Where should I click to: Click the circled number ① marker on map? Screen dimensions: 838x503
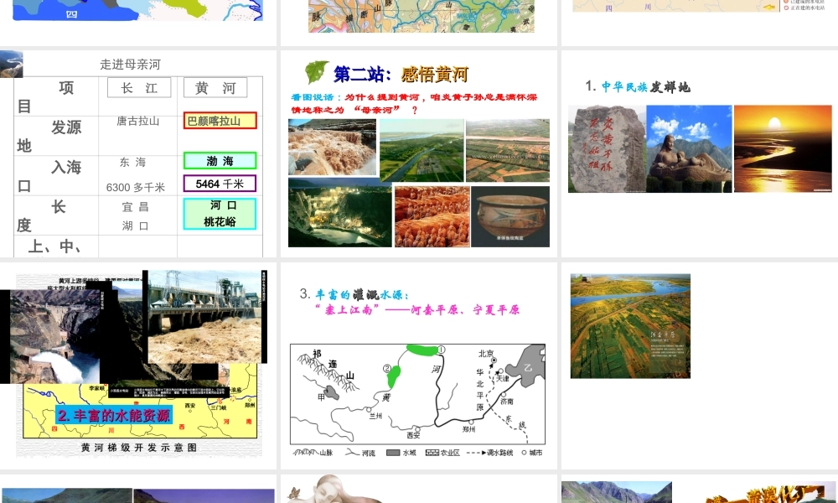coord(442,350)
